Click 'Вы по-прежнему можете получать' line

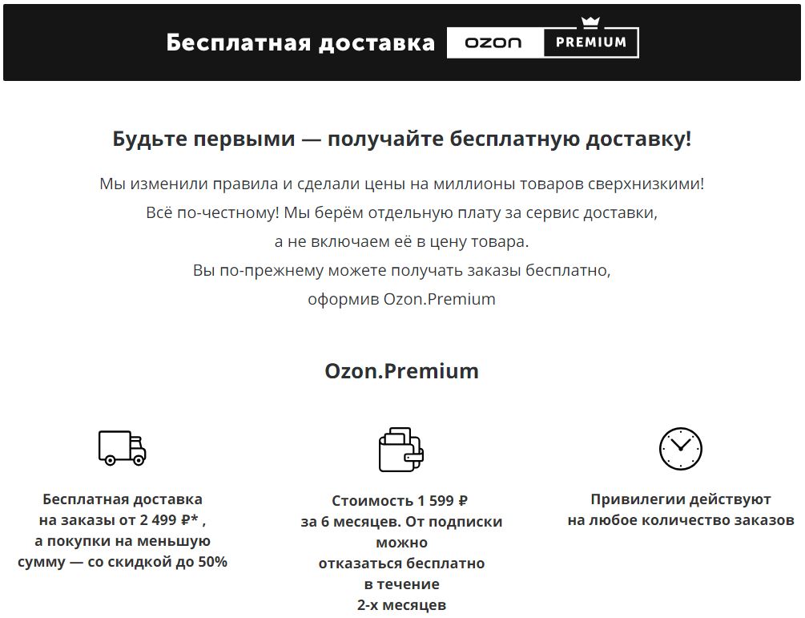point(402,269)
